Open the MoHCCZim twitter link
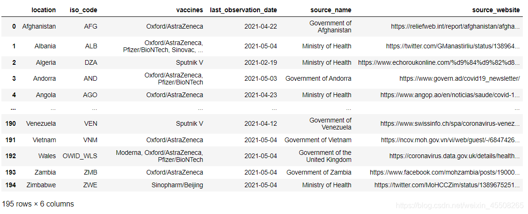The image size is (528, 214). pos(447,185)
